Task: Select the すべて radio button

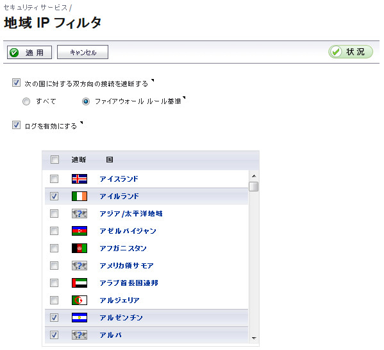Action: pos(26,101)
